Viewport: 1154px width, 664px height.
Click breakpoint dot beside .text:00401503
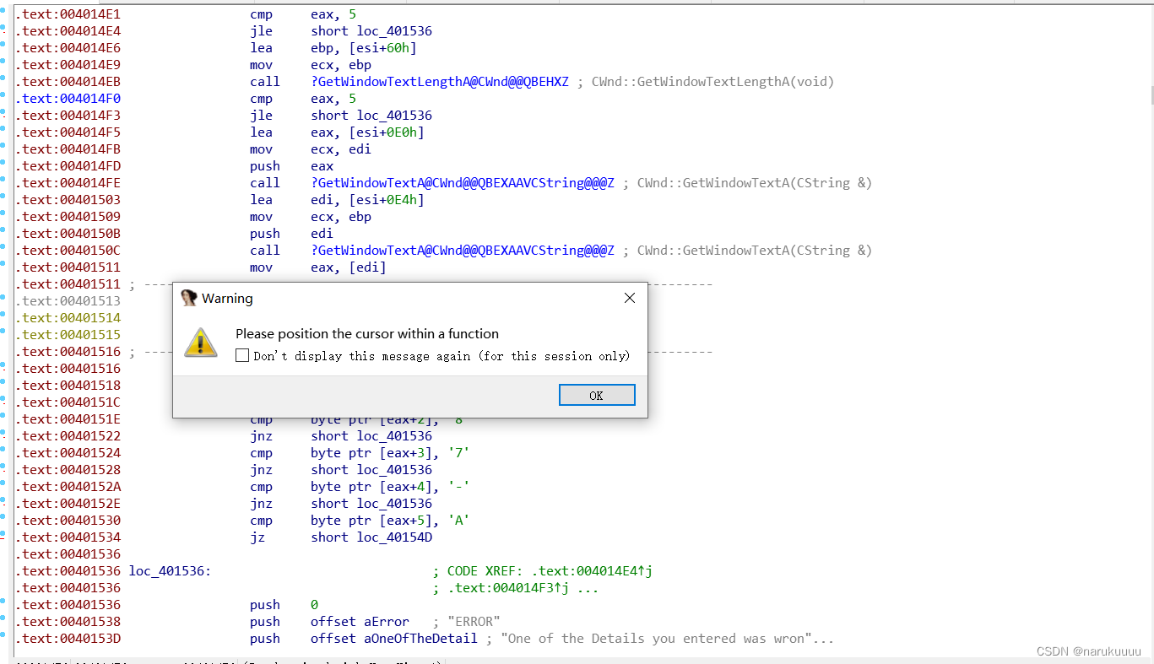tap(3, 197)
